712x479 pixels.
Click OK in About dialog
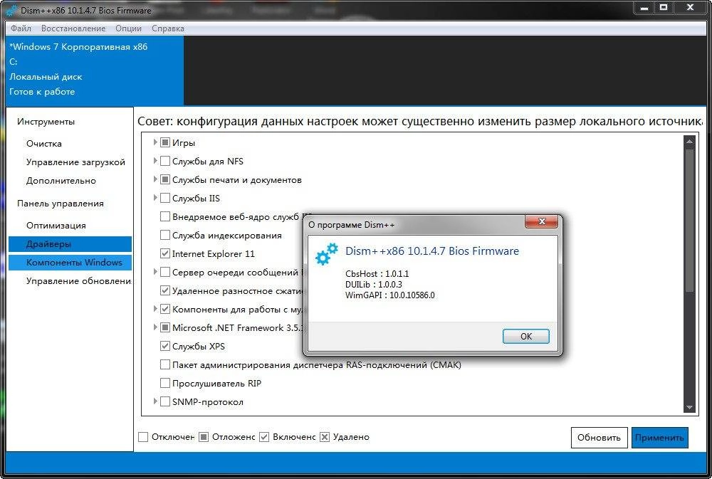click(526, 337)
